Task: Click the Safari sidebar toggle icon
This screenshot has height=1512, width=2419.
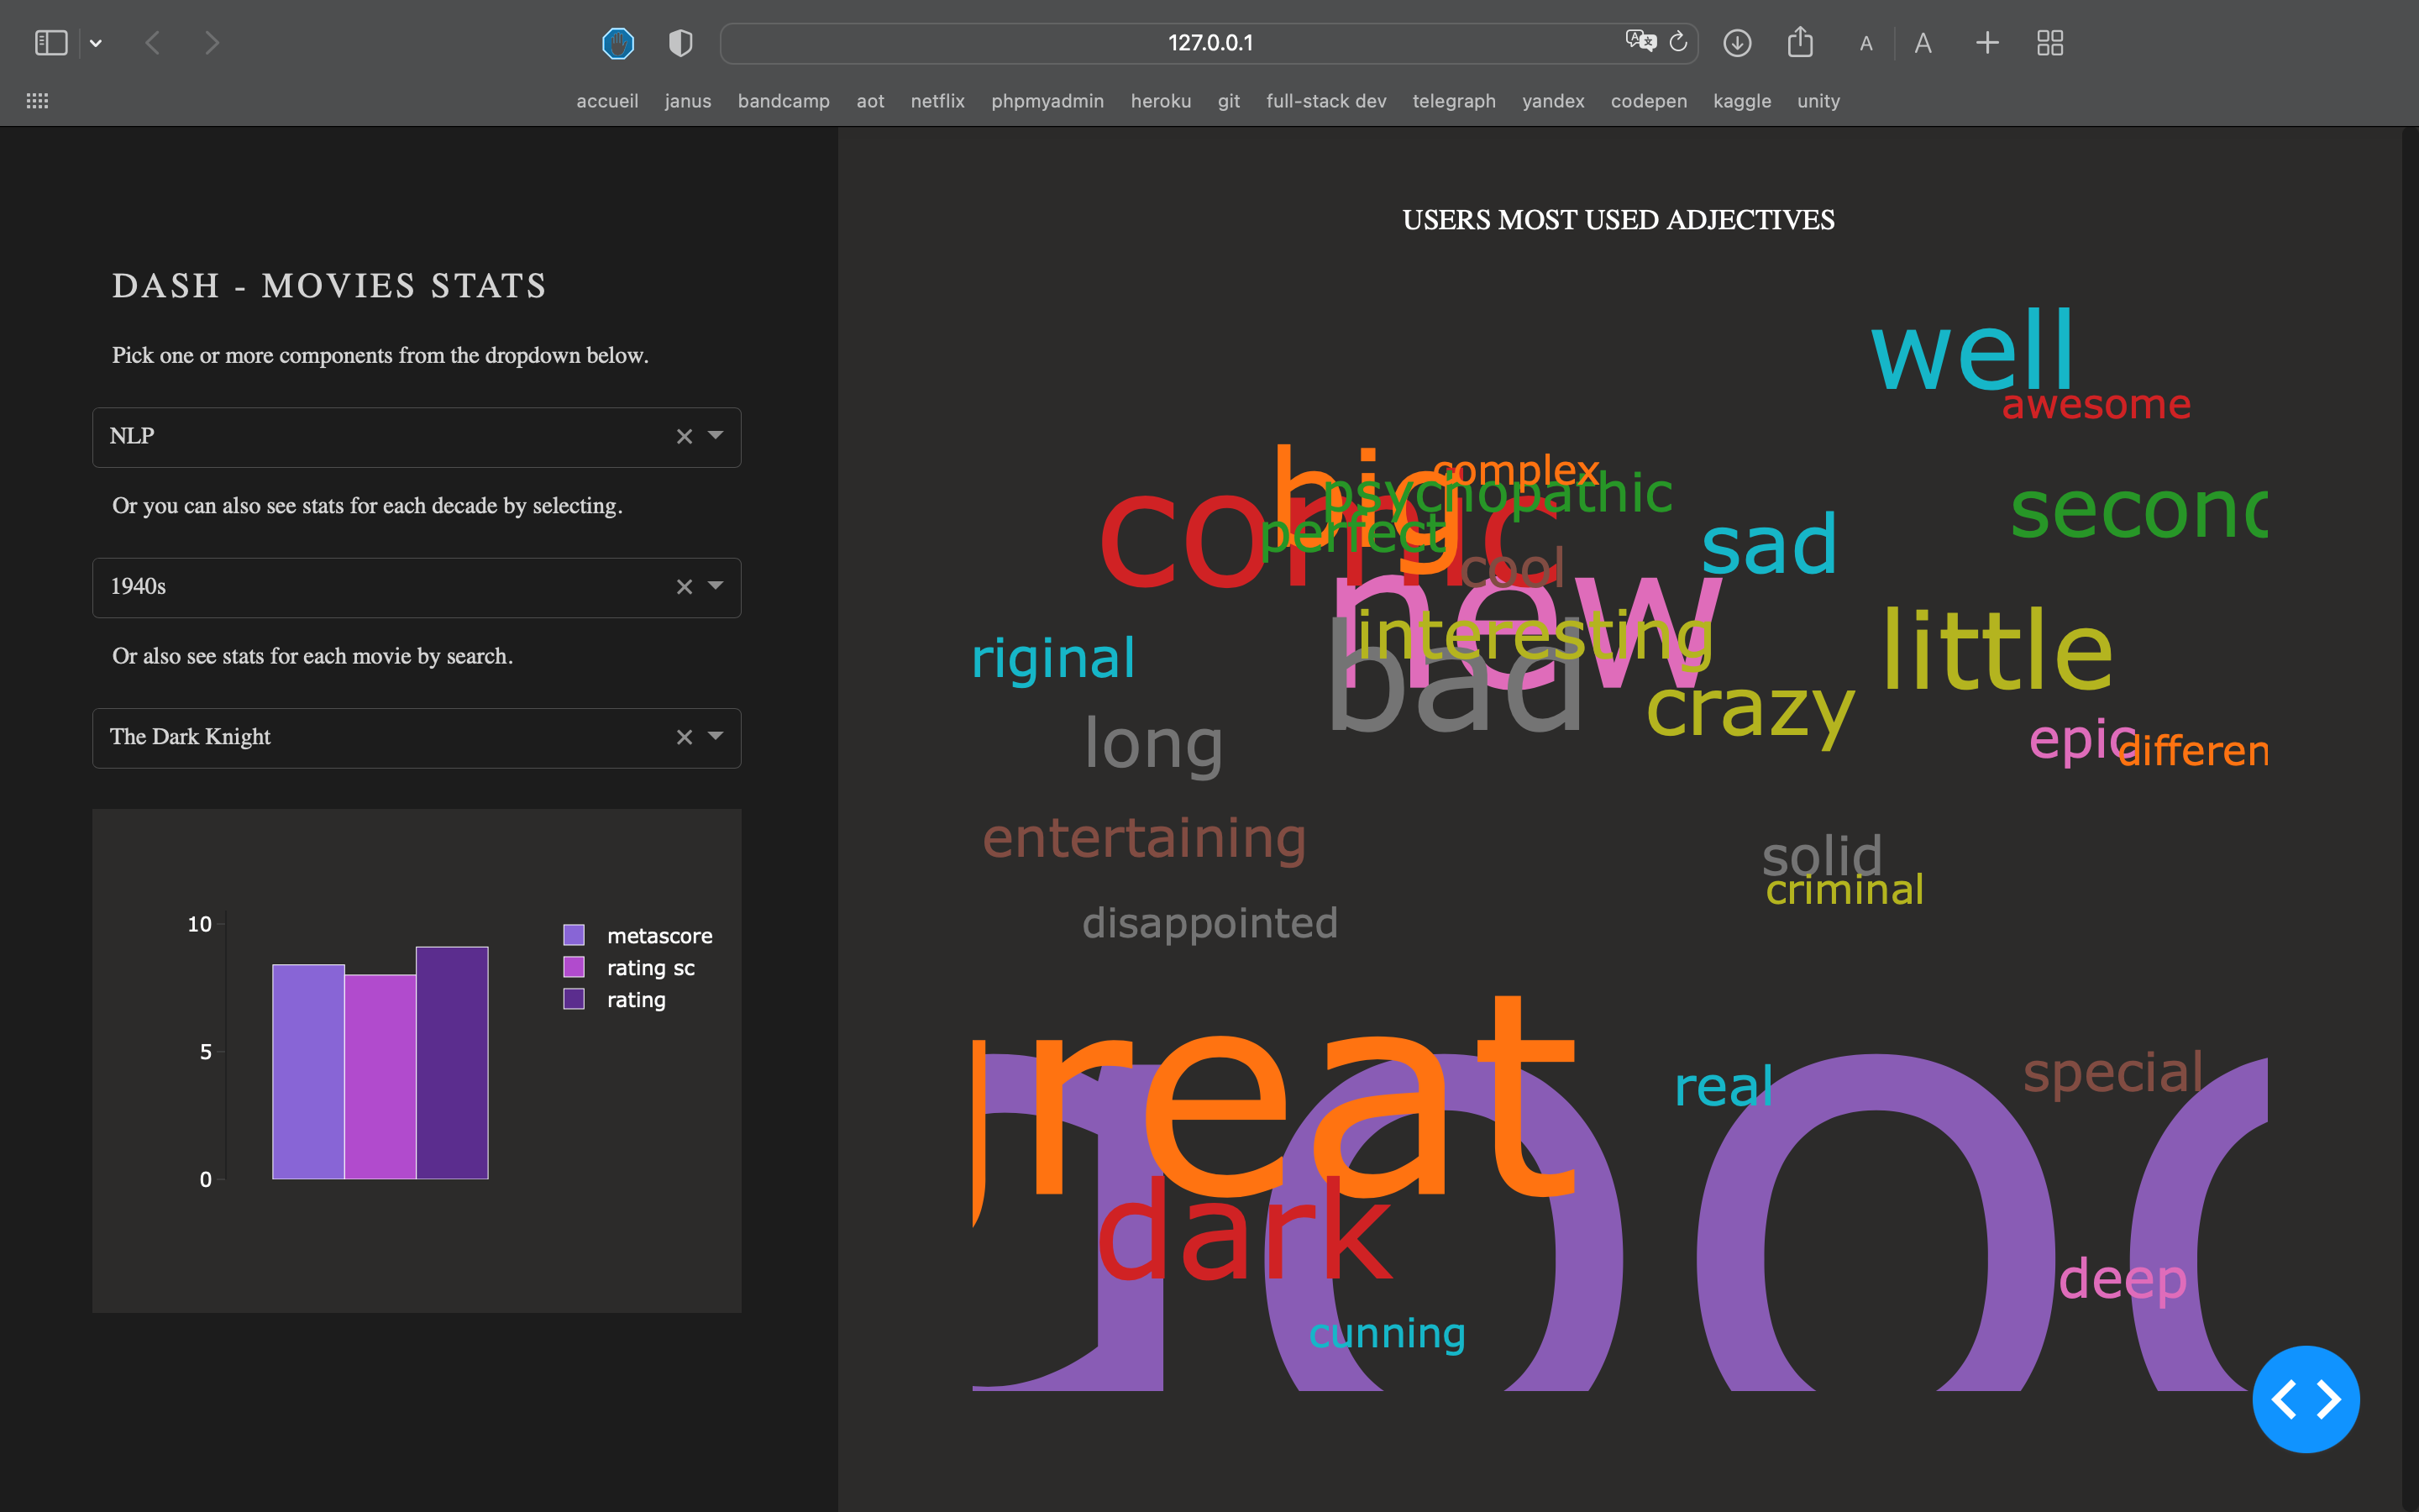Action: pyautogui.click(x=51, y=43)
